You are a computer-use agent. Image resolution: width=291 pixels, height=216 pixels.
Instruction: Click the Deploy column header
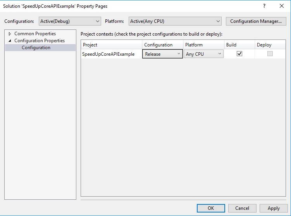[x=270, y=45]
